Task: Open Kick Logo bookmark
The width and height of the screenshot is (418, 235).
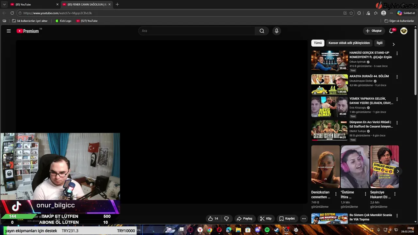Action: point(63,21)
